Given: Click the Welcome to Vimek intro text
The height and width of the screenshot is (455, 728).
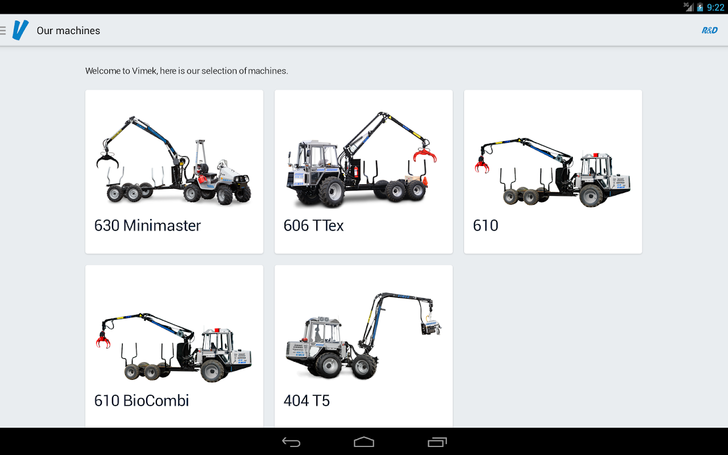Looking at the screenshot, I should [187, 71].
